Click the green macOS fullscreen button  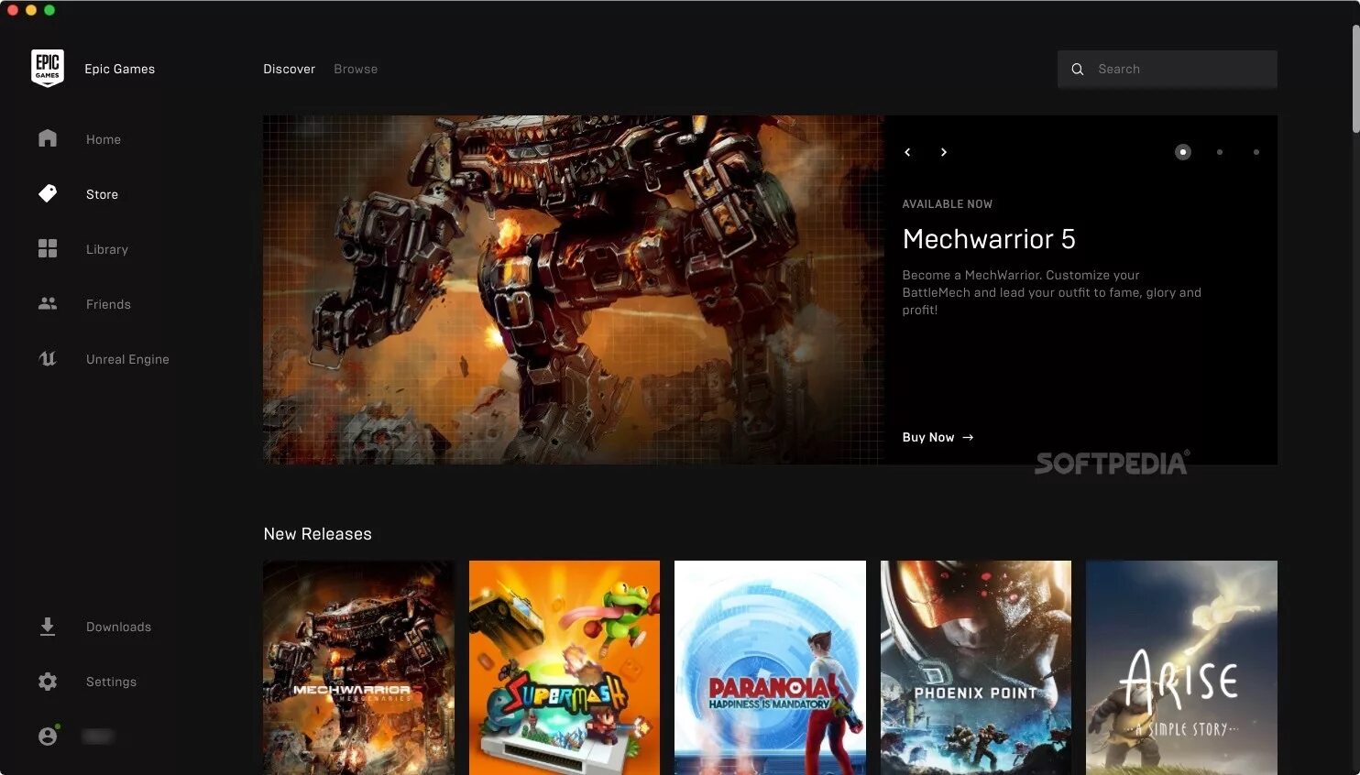49,10
